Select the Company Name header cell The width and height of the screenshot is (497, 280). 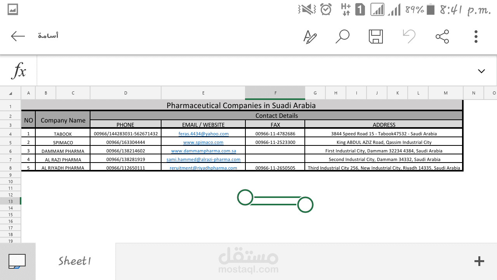63,120
